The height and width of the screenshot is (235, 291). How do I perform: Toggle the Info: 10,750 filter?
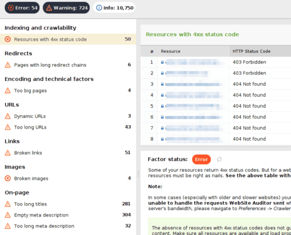point(114,8)
